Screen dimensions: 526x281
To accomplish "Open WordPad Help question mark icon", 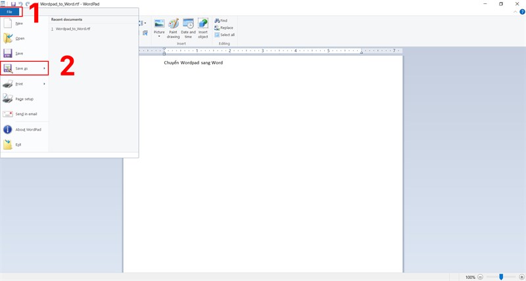I will [x=522, y=12].
